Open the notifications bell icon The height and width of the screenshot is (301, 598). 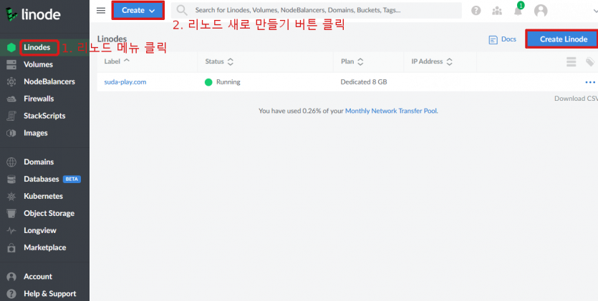point(518,11)
